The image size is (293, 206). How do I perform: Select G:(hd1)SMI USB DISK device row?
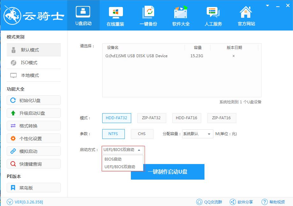(182, 56)
